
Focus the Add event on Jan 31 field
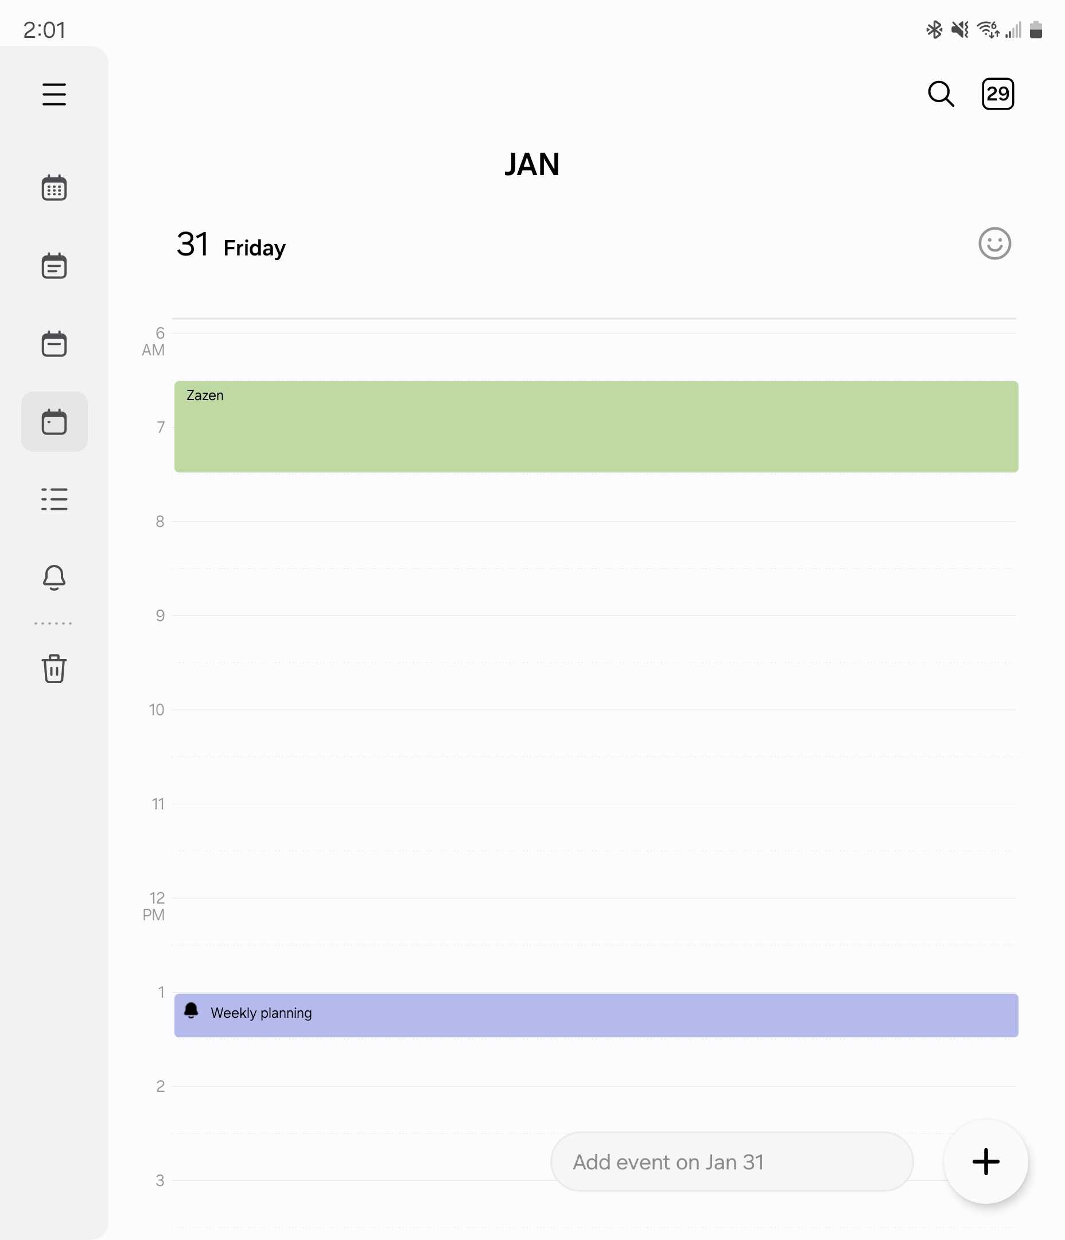pyautogui.click(x=731, y=1161)
